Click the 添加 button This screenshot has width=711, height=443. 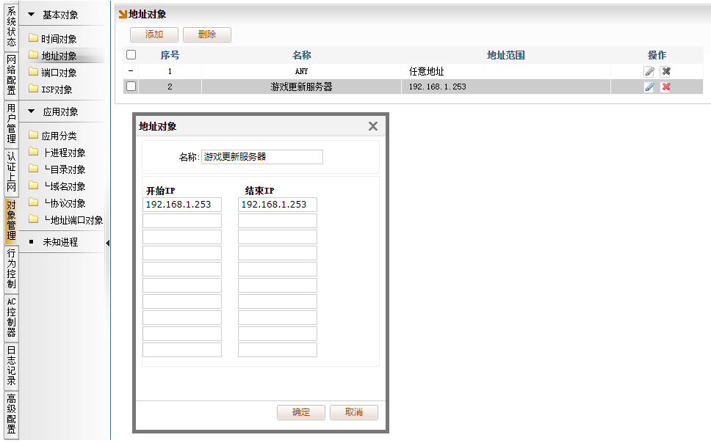tap(154, 34)
